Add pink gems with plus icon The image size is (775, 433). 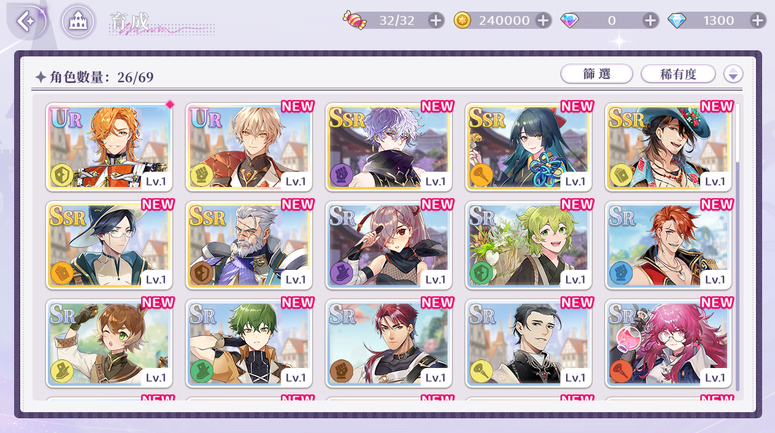(x=651, y=20)
